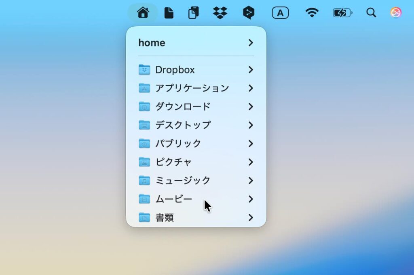Viewport: 414px width, 275px height.
Task: Switch input source with the A icon
Action: [280, 13]
